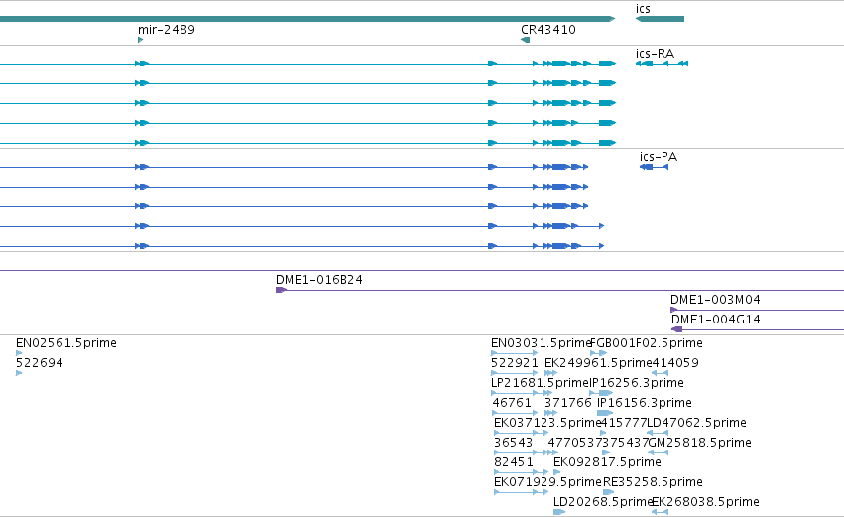Select the ics gene arrow glyph
This screenshot has width=844, height=517.
tap(660, 19)
